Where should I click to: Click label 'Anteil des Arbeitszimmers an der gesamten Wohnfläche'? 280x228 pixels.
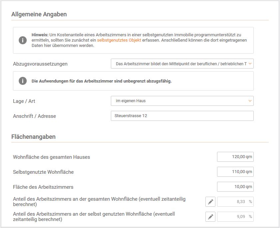[99, 202]
